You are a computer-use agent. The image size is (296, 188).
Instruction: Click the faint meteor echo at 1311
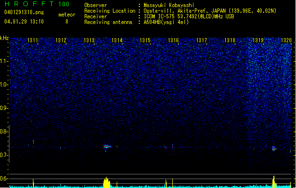[x=33, y=142]
